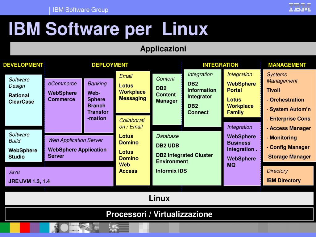Image resolution: width=316 pixels, height=237 pixels.
Task: Click the MANAGEMENT column heading
Action: click(x=287, y=65)
